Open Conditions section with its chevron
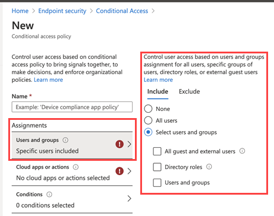 click(x=130, y=198)
